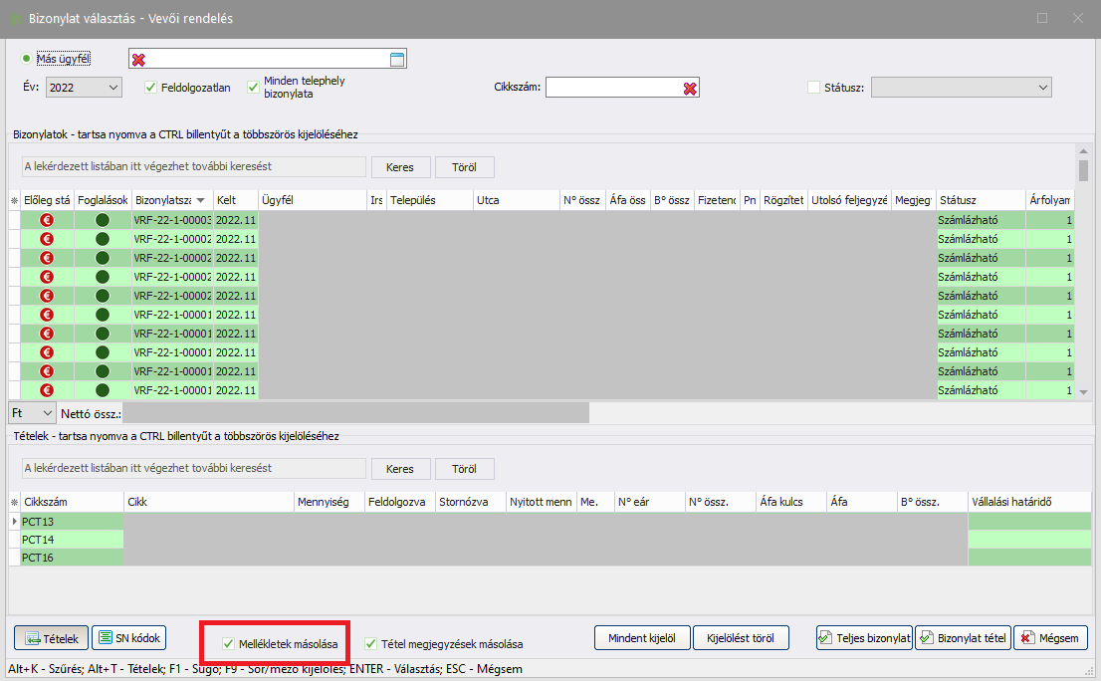The image size is (1101, 681).
Task: Click the grid settings asterisk in Tételek table
Action: (14, 503)
